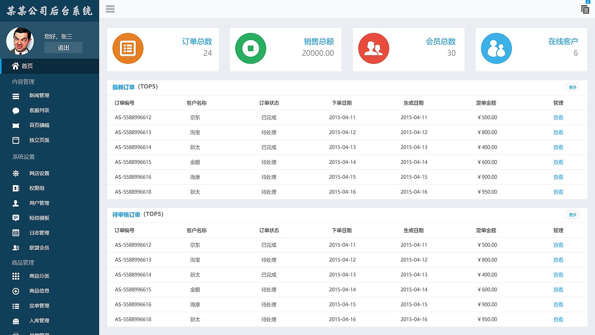Select the 权限组 permissions icon
This screenshot has width=595, height=335.
[15, 188]
